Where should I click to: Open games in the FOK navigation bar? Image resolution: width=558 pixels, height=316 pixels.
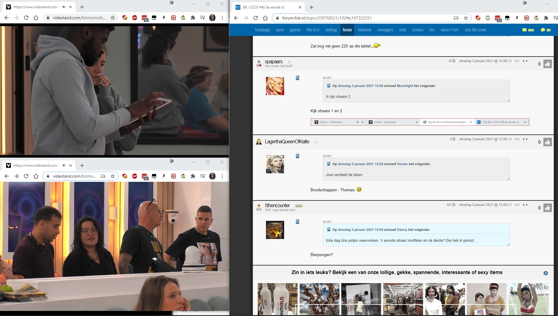(x=295, y=30)
